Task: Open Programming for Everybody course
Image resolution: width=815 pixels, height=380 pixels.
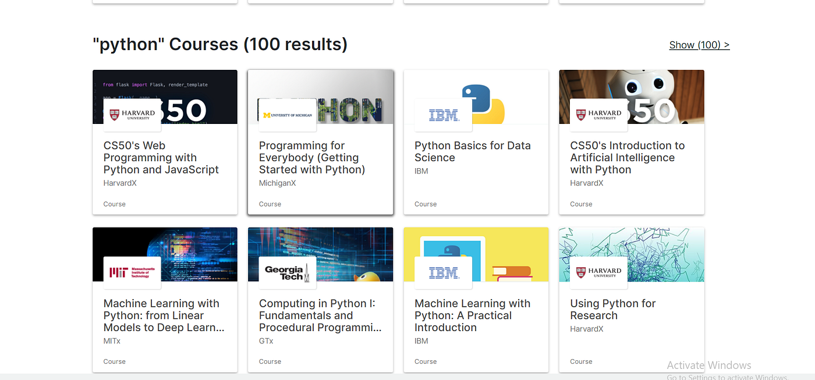Action: coord(311,157)
